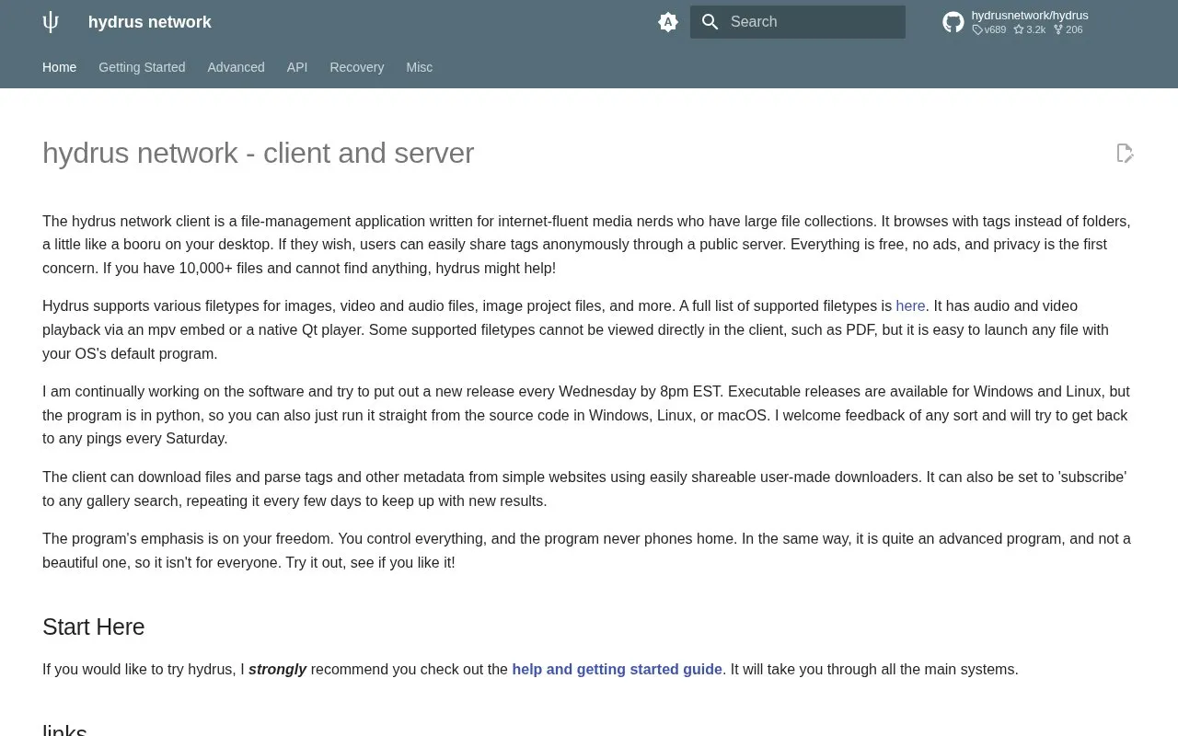Click the 'Start Here' heading

pos(94,627)
